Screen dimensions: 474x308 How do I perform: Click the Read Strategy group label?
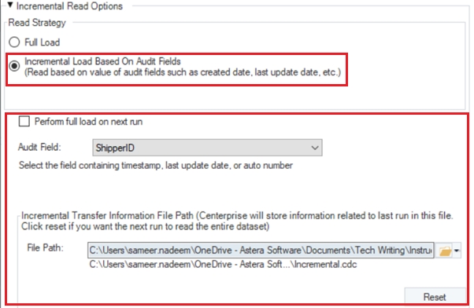click(37, 23)
